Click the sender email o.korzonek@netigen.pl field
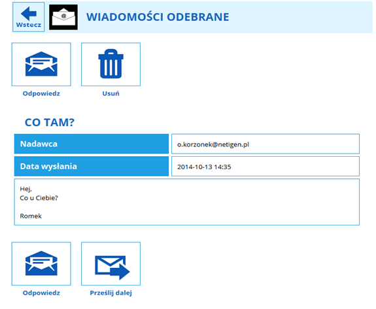Viewport: 376px width, 309px height. pyautogui.click(x=265, y=144)
